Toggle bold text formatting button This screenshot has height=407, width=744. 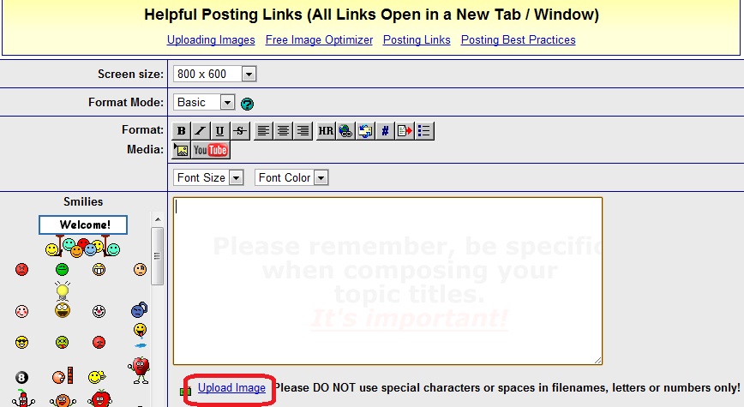click(181, 130)
